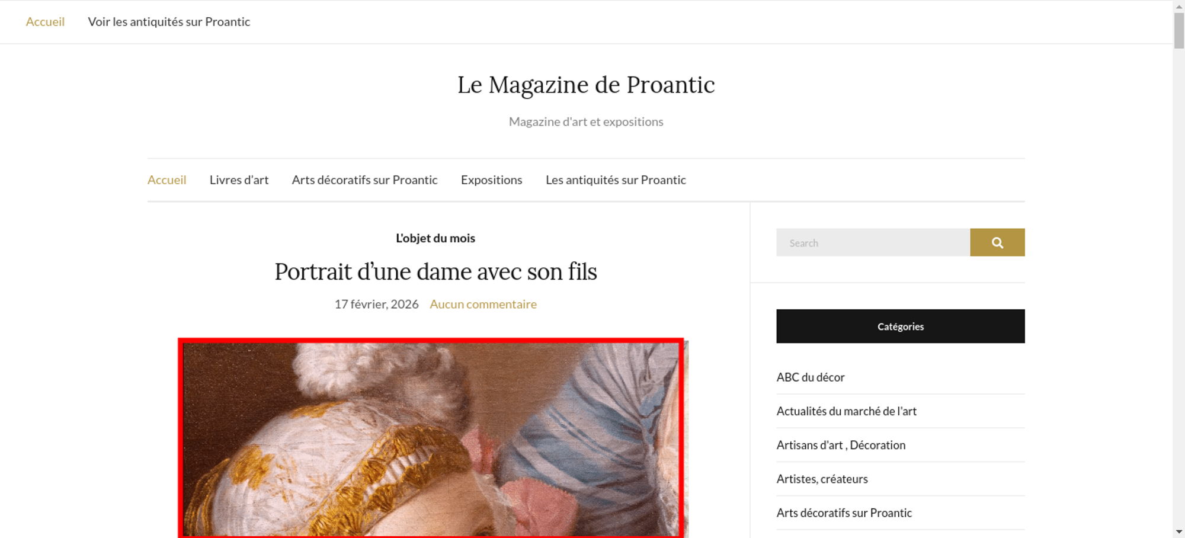Open the Expositions menu item
Viewport: 1185px width, 538px height.
click(x=491, y=180)
